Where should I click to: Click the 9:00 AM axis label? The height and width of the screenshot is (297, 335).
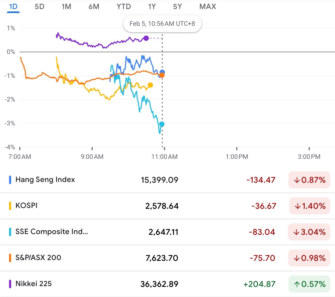coord(92,157)
